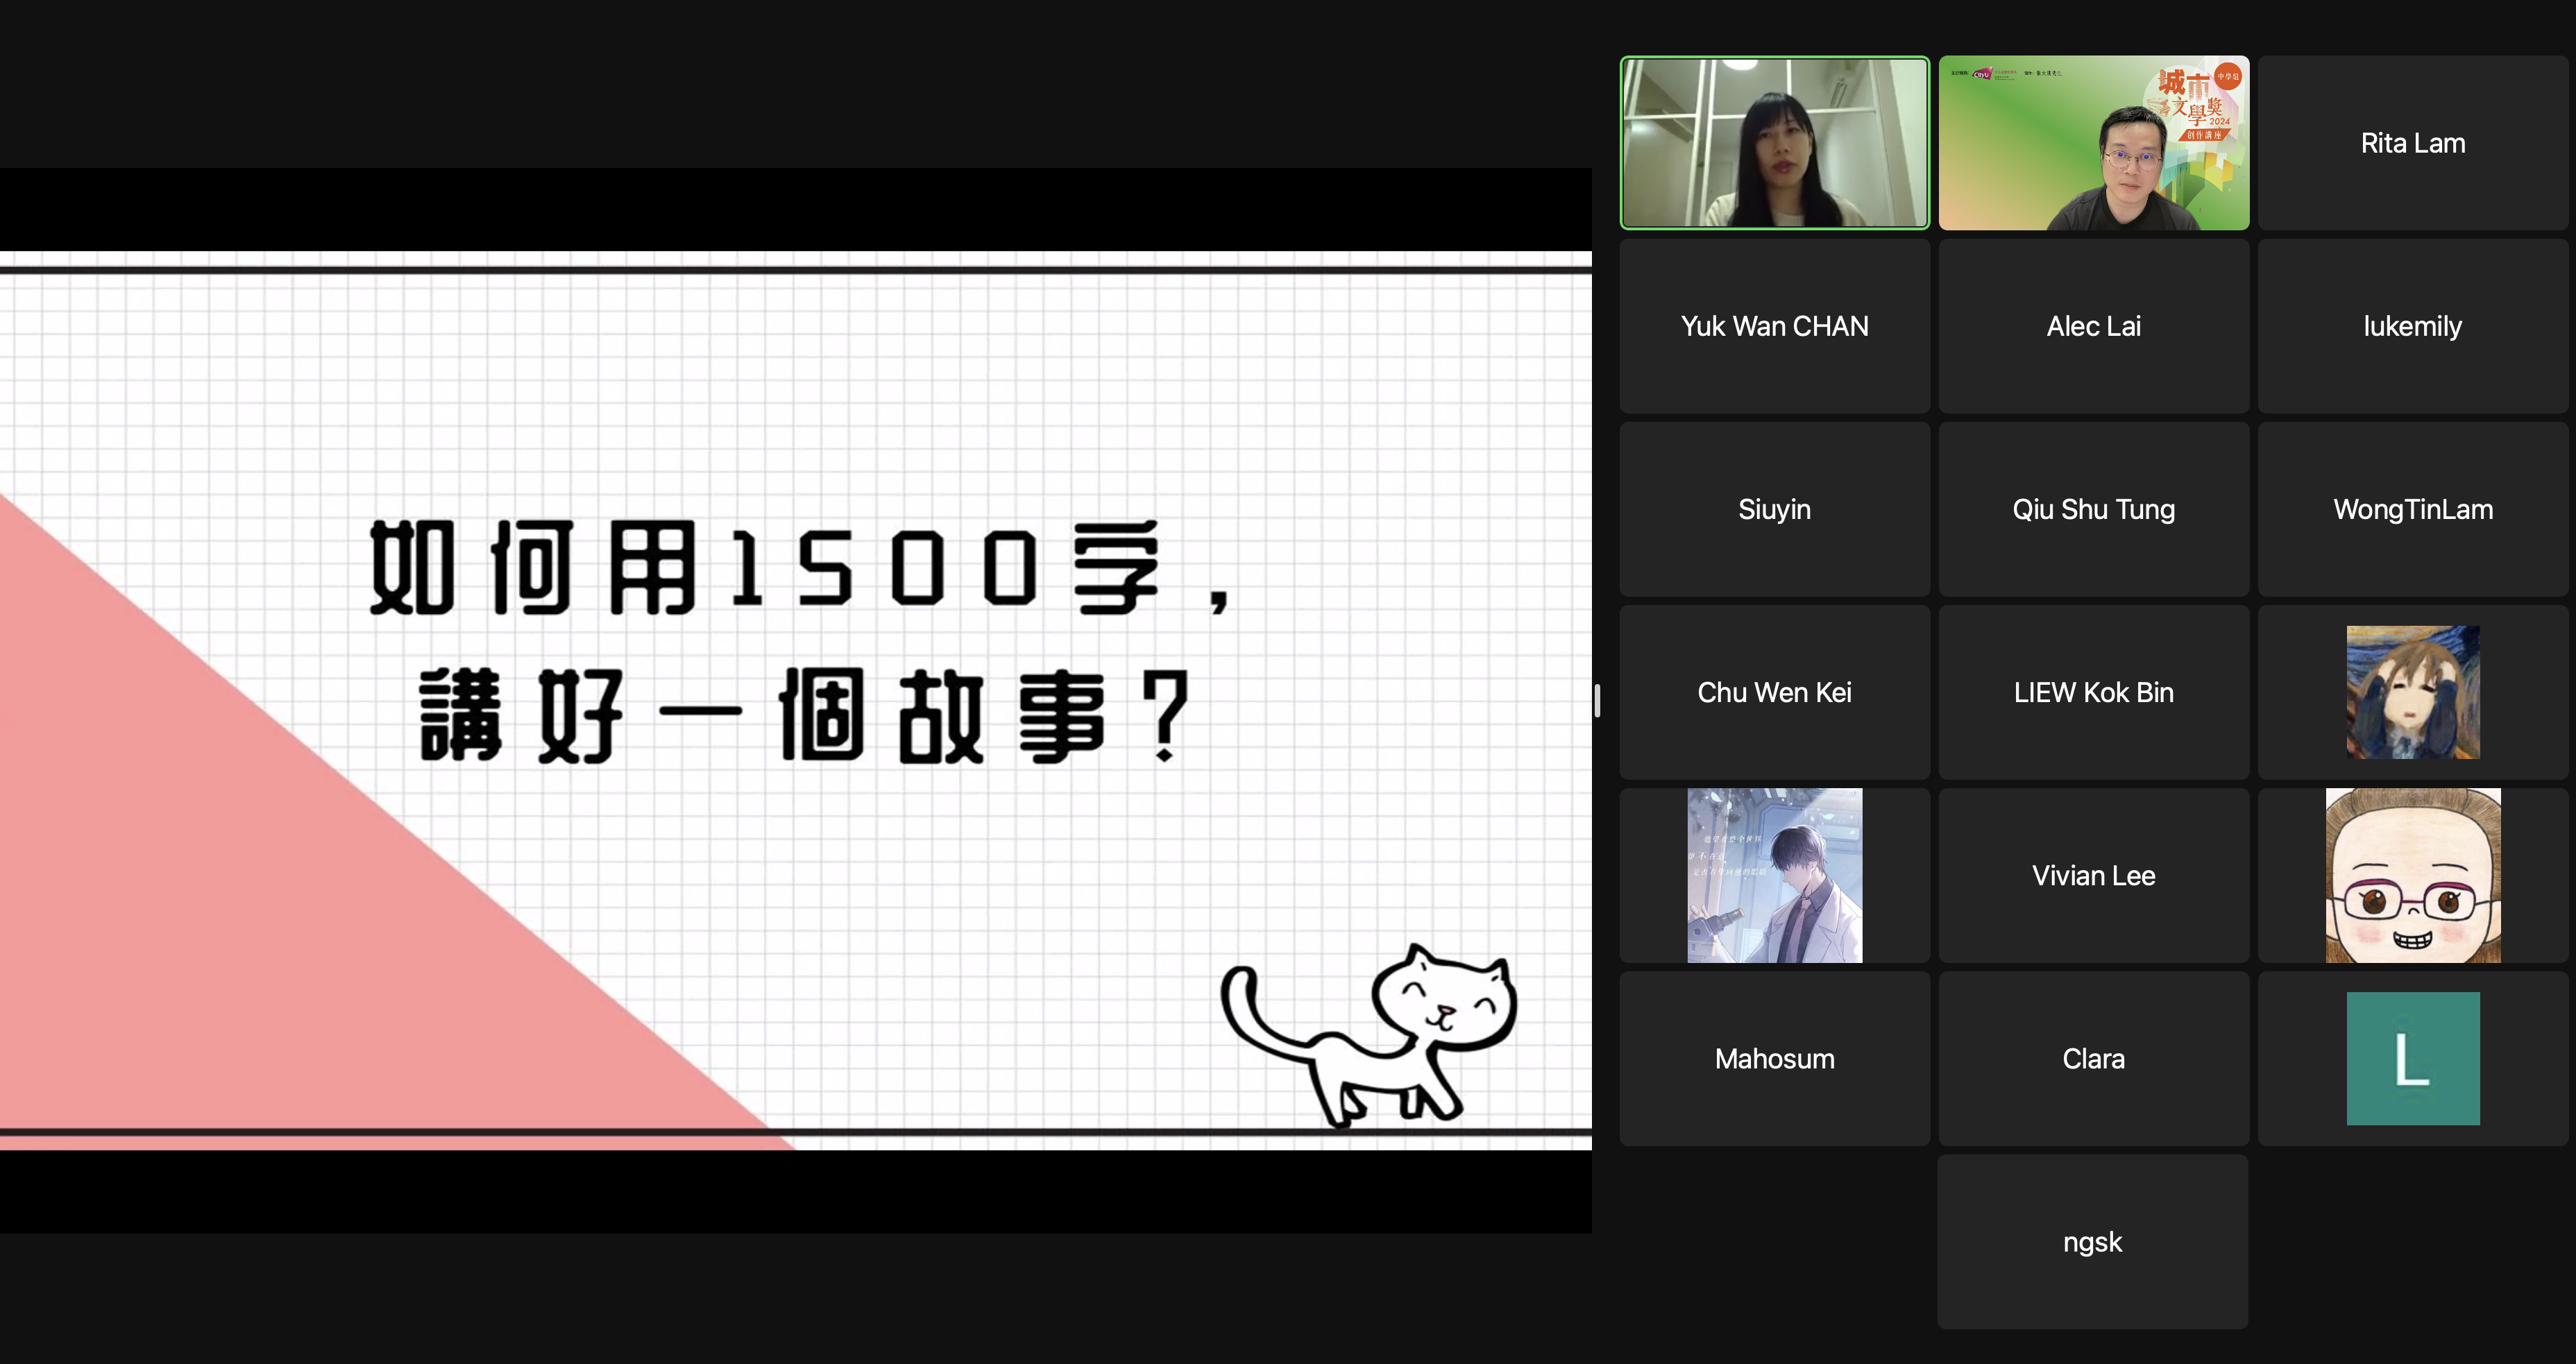Click the Scream-style anime avatar picture
The image size is (2576, 1364).
pos(2412,692)
